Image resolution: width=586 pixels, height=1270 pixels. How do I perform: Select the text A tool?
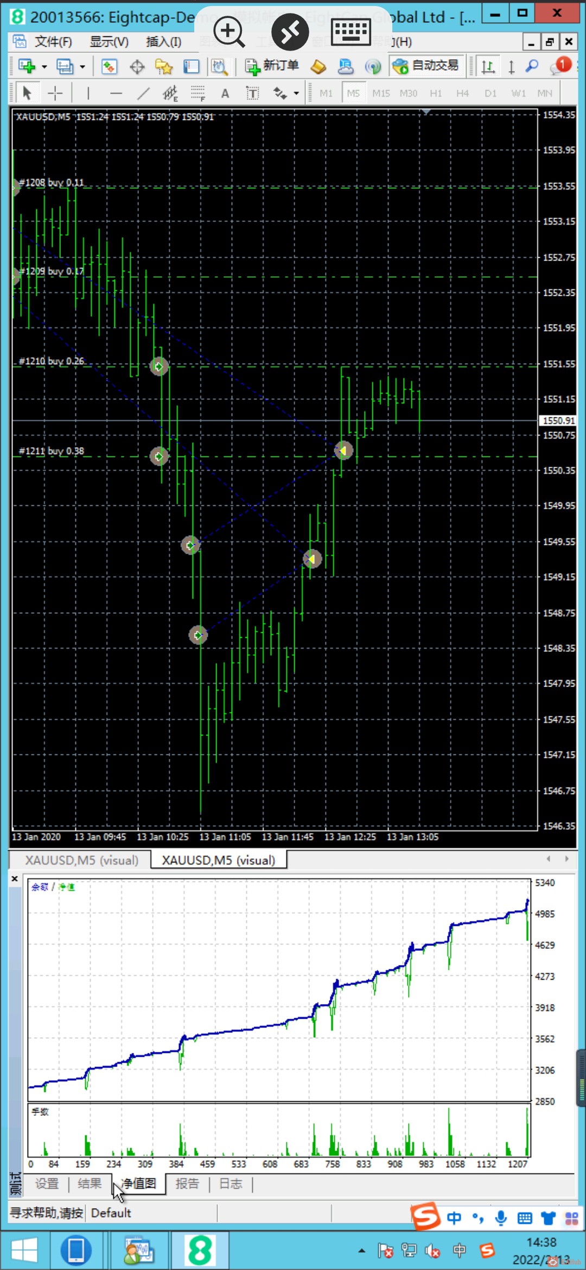click(x=225, y=93)
